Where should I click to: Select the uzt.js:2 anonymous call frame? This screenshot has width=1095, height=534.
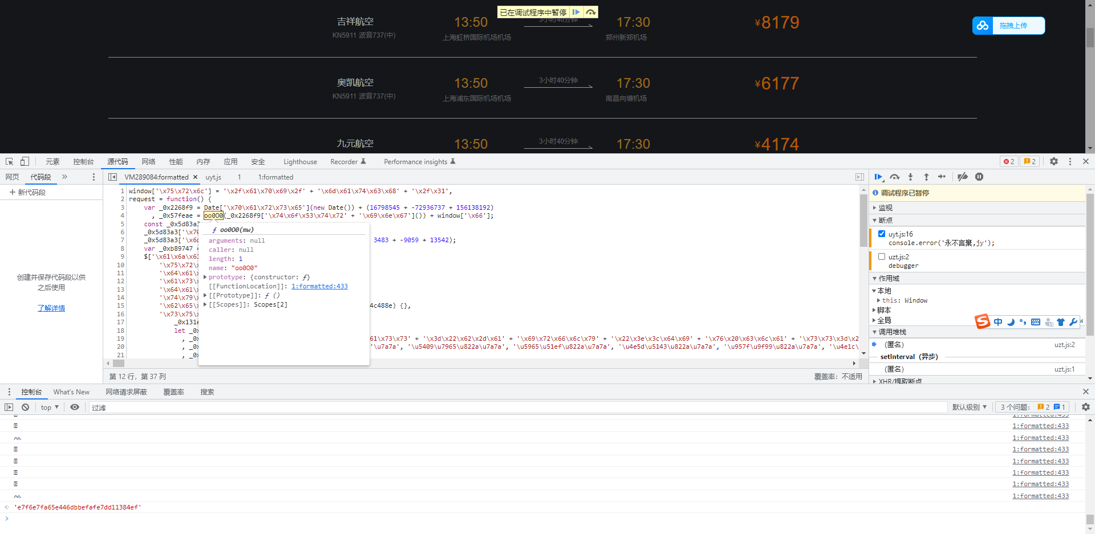point(979,345)
